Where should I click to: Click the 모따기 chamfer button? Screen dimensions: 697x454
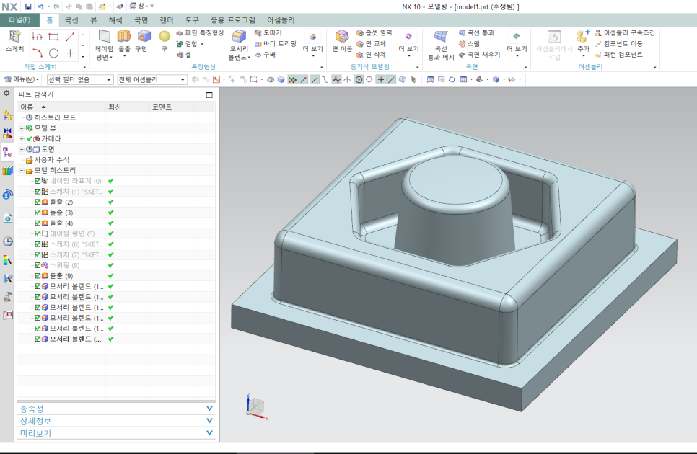click(268, 33)
